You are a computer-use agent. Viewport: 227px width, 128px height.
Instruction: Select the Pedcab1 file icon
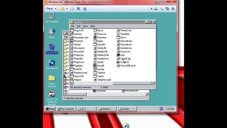point(72,59)
